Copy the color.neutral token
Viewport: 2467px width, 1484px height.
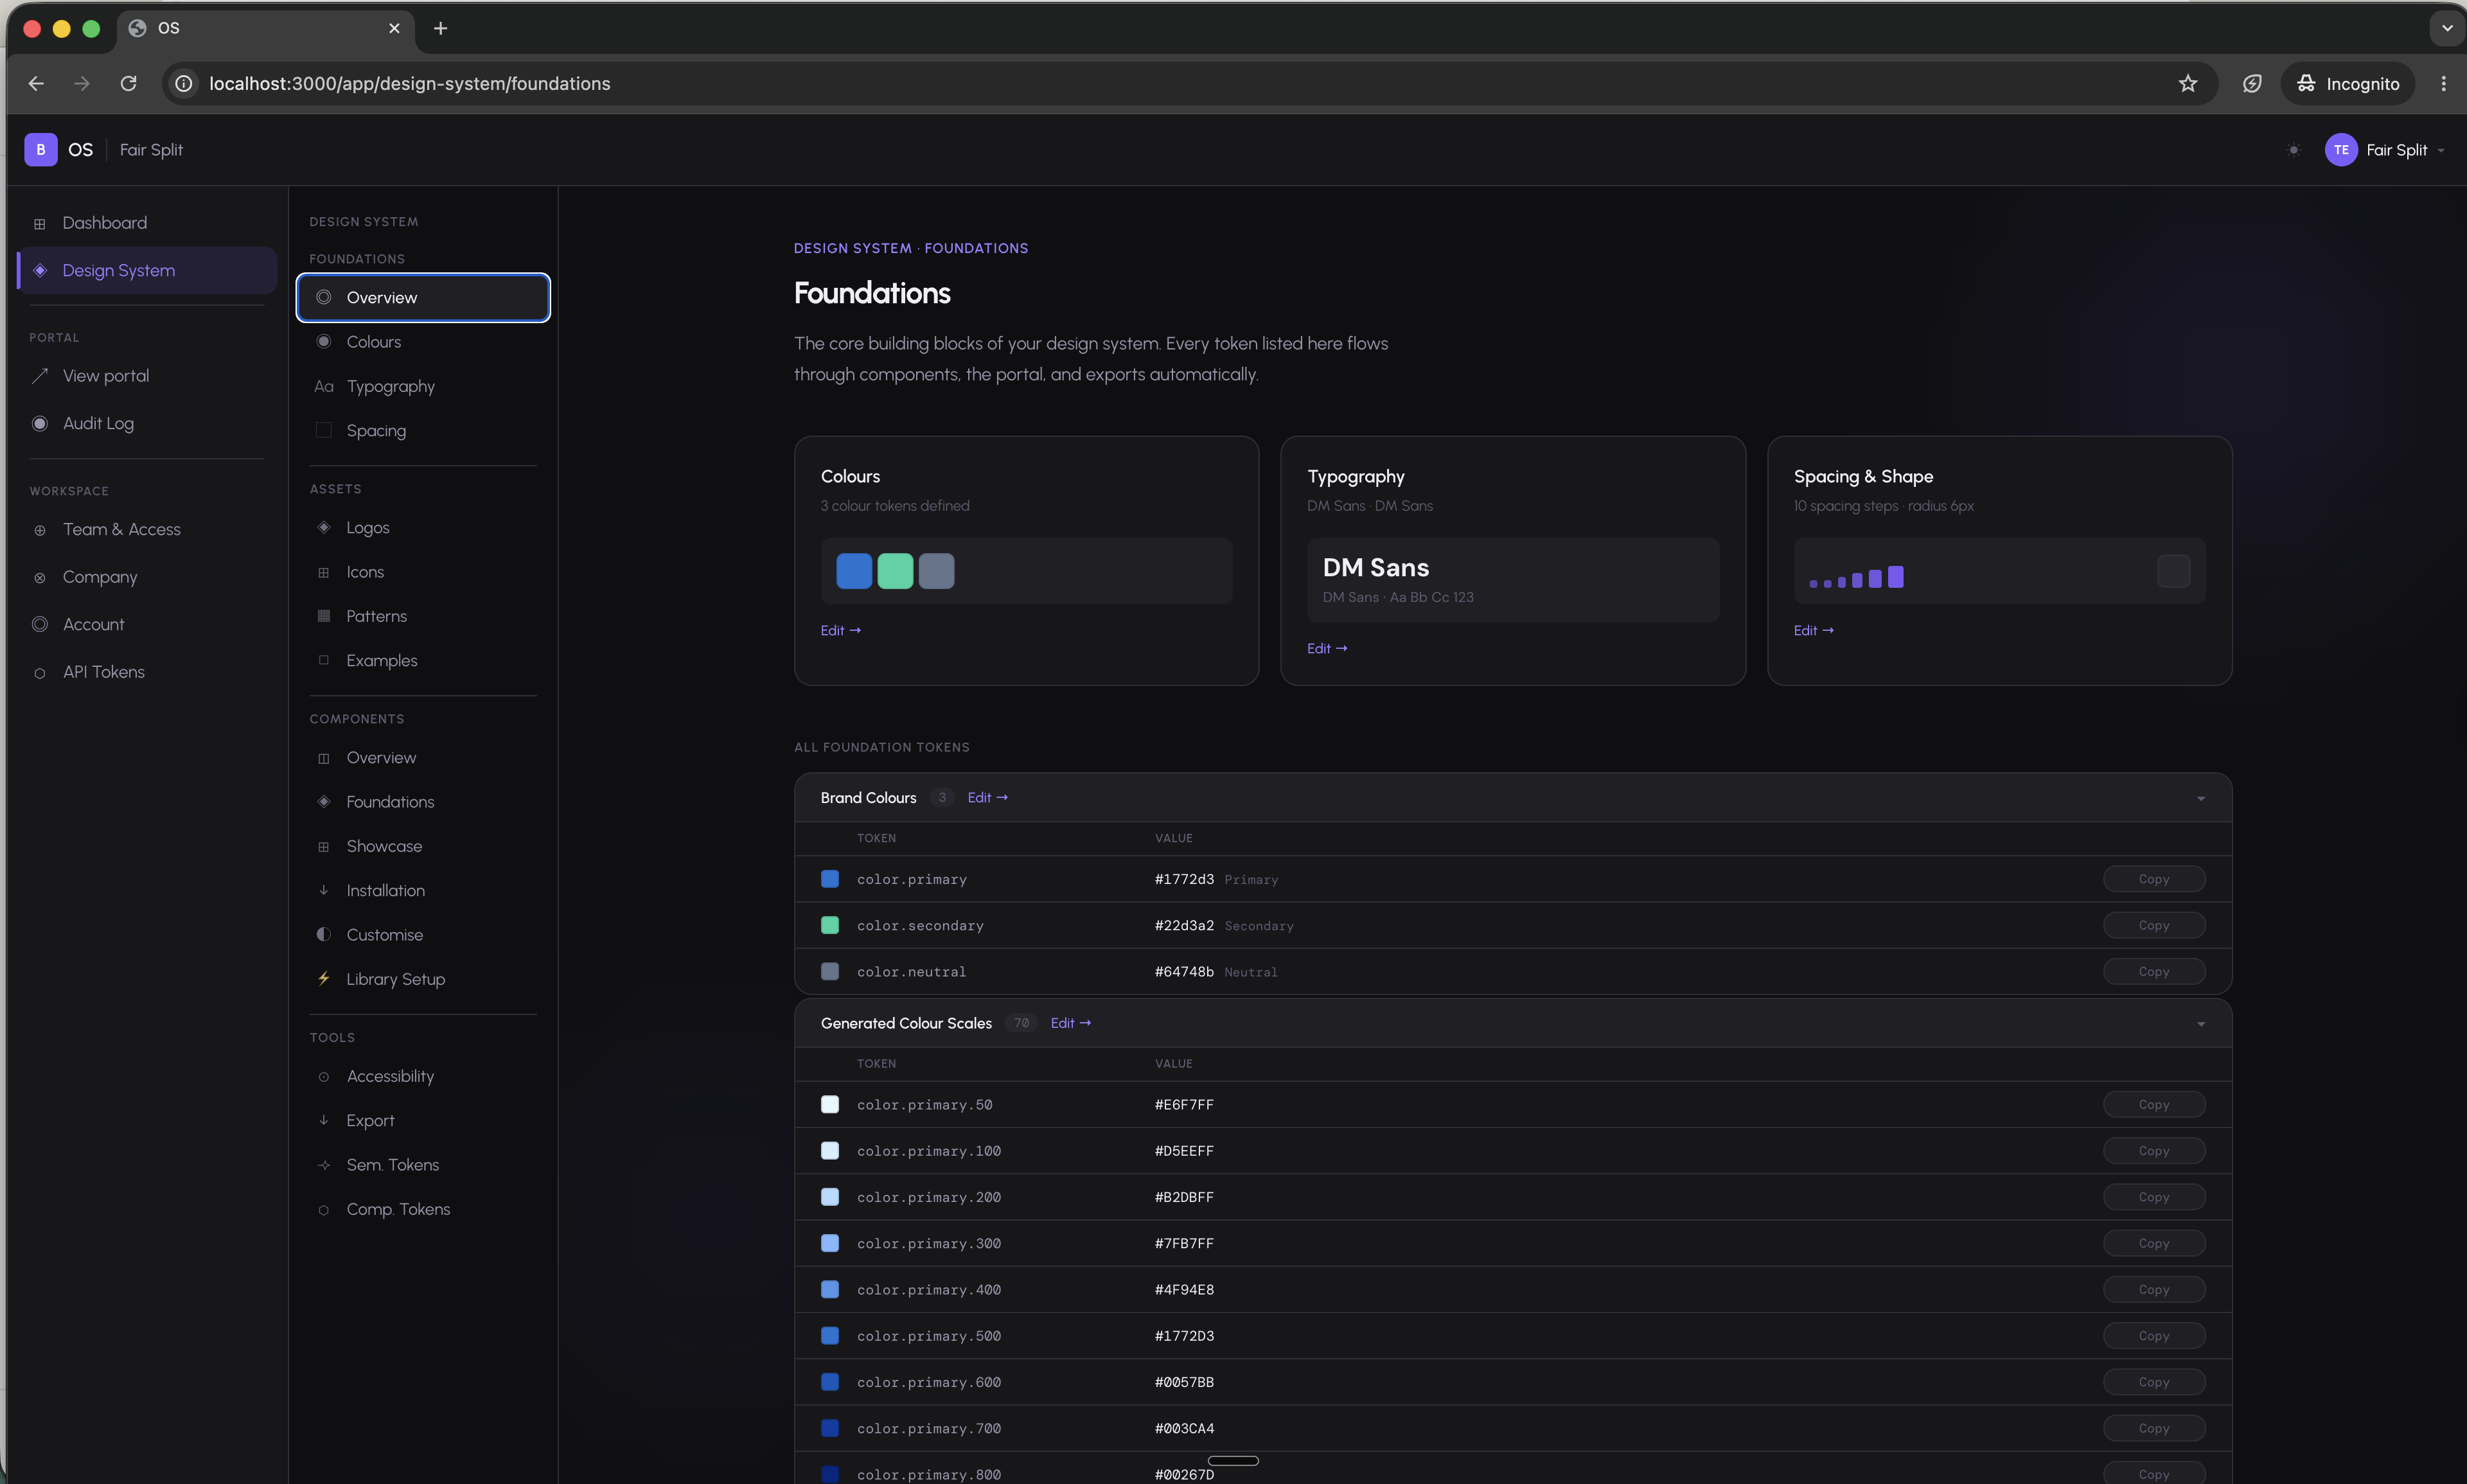[x=2154, y=971]
